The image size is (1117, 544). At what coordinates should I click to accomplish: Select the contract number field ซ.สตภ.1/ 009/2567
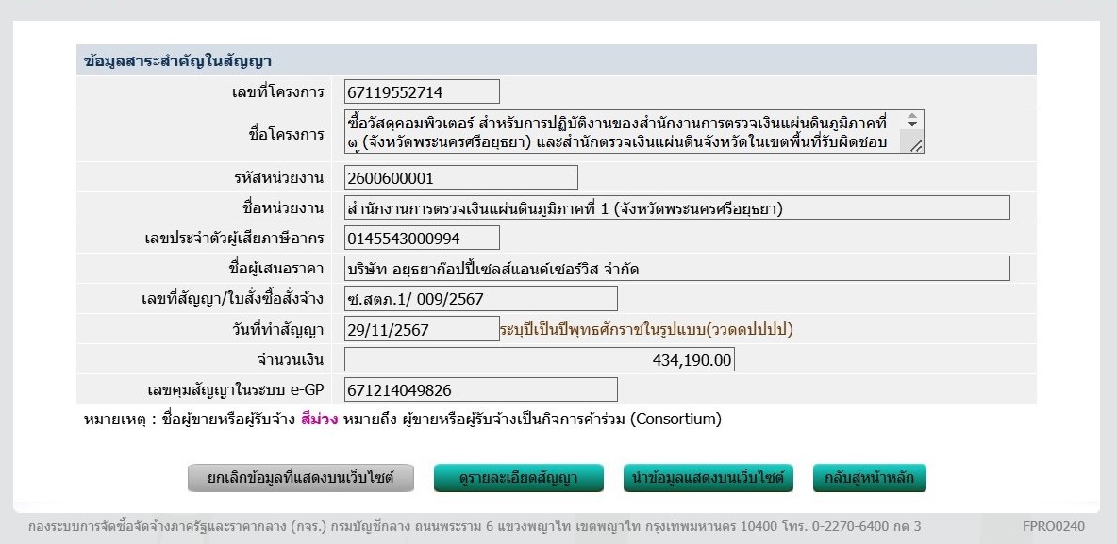point(480,298)
